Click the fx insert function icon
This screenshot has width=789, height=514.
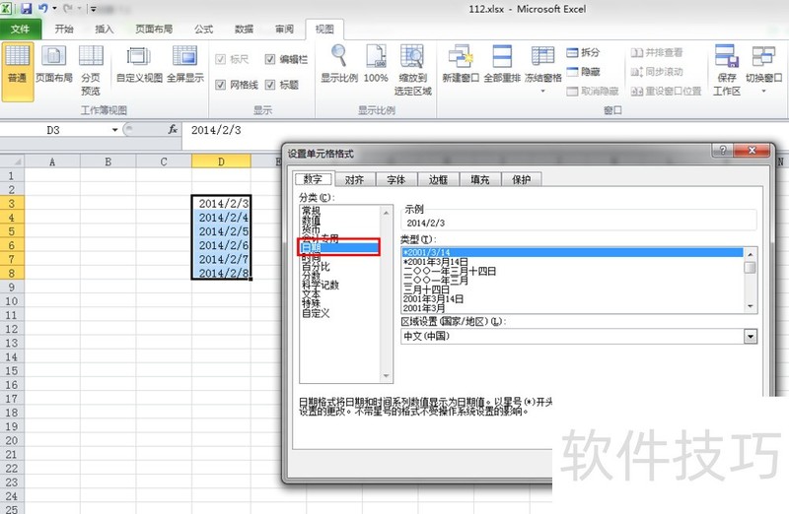point(172,130)
